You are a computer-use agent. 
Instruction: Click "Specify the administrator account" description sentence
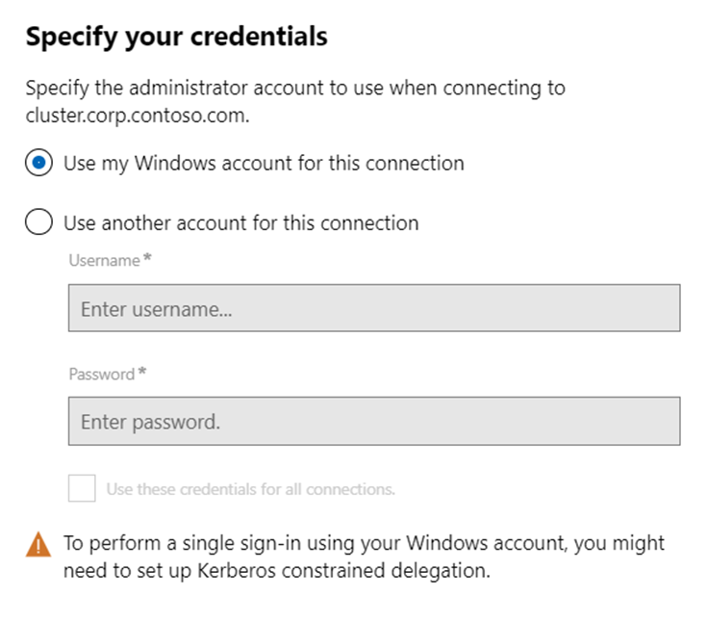click(294, 89)
